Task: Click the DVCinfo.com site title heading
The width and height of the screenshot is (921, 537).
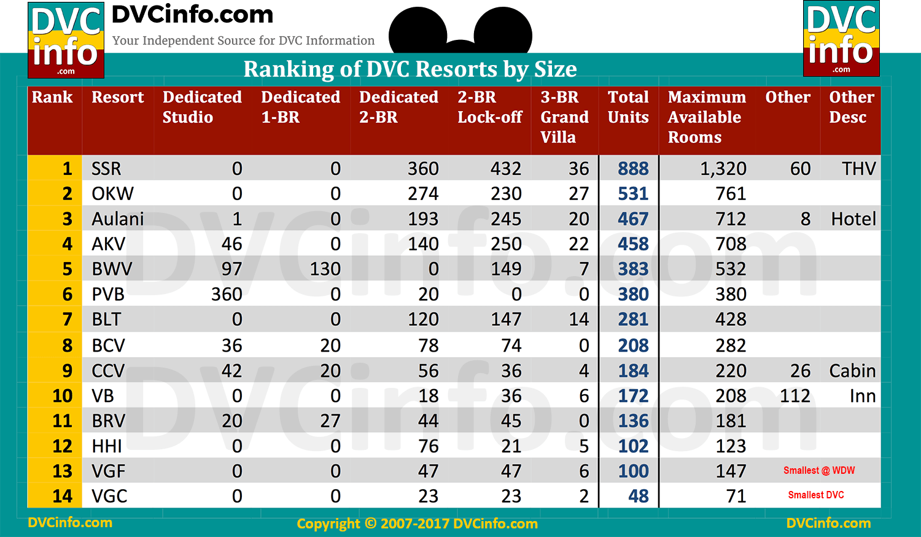Action: pyautogui.click(x=192, y=15)
